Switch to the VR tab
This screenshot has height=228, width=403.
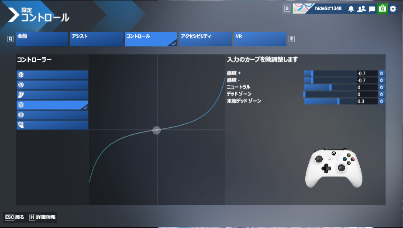click(260, 39)
